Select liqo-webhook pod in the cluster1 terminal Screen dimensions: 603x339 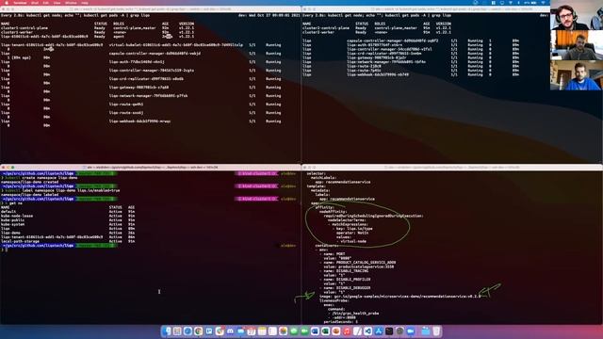(x=141, y=121)
